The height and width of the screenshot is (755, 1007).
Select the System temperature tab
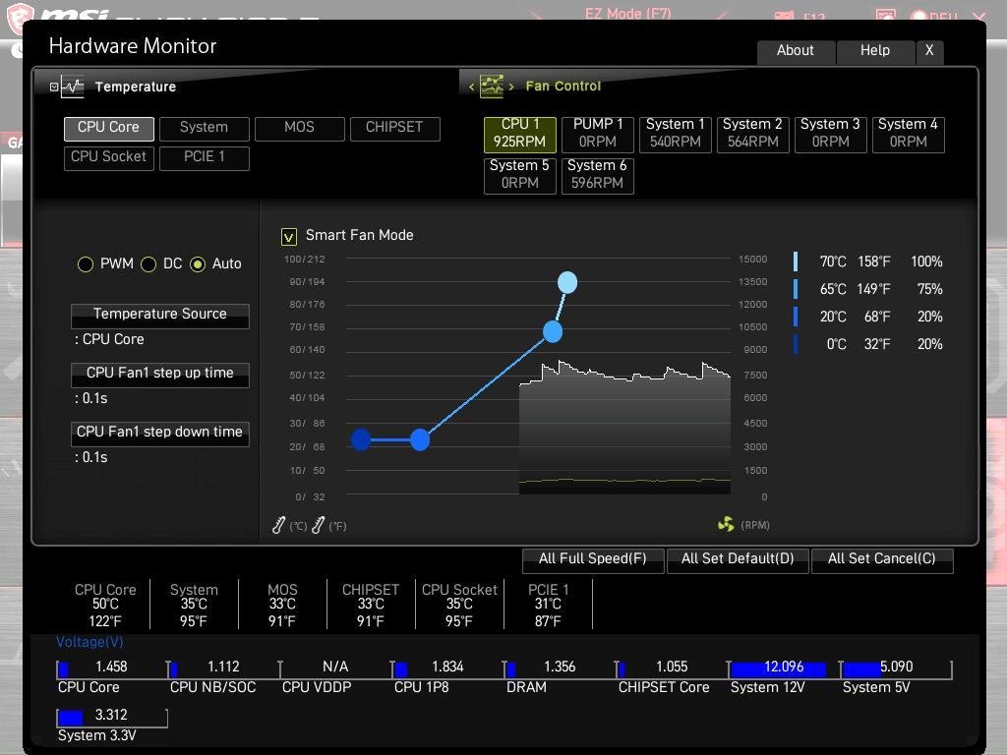click(x=205, y=129)
